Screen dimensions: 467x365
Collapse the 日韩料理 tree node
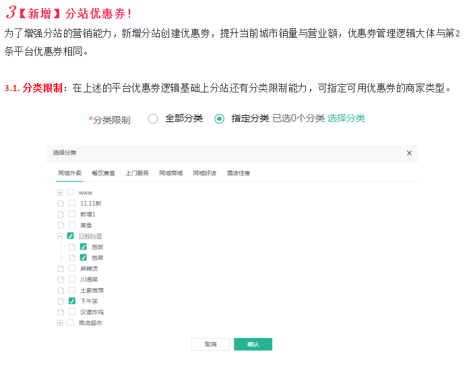click(x=60, y=236)
